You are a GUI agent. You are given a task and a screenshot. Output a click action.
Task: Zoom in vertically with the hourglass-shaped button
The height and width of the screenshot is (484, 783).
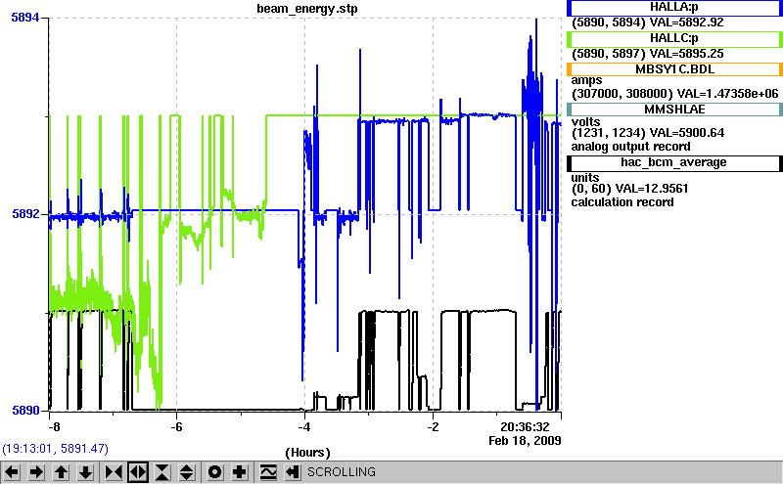coord(162,472)
